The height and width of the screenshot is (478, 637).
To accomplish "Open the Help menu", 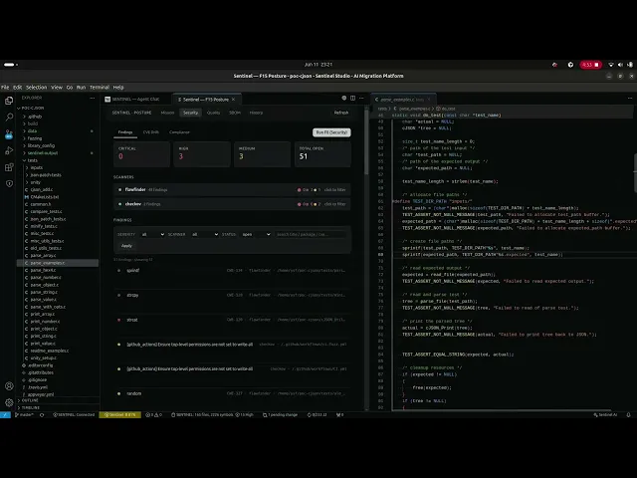I will [118, 87].
